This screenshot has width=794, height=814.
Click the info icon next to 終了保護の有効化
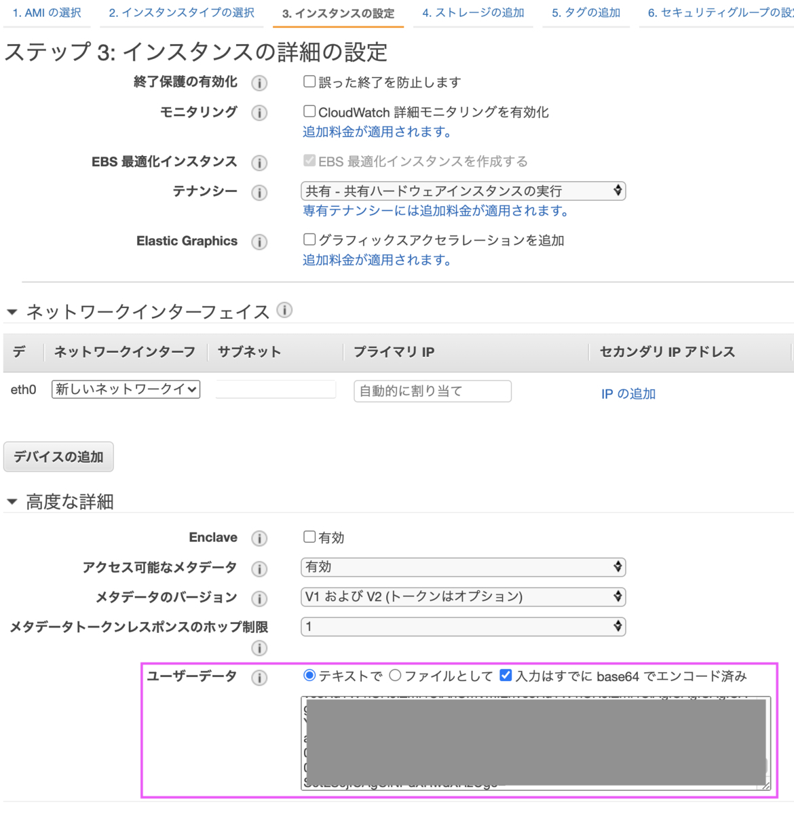point(259,83)
